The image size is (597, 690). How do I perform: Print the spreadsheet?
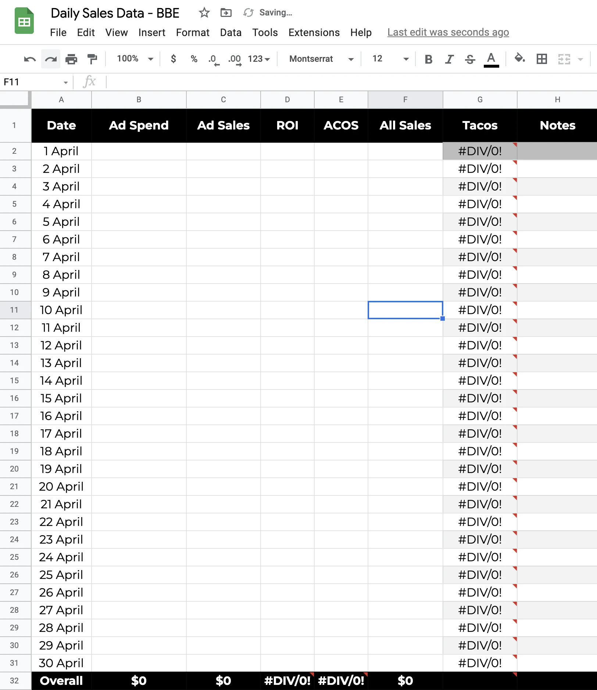[71, 59]
